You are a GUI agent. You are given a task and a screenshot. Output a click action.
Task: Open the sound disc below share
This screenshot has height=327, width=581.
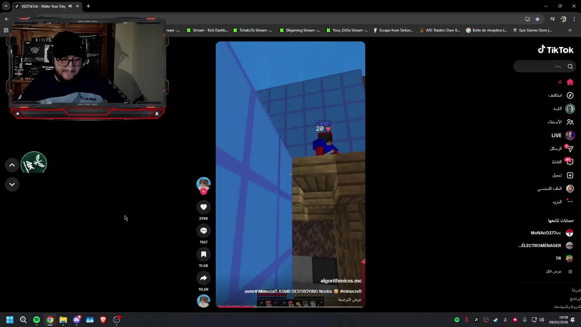click(203, 301)
